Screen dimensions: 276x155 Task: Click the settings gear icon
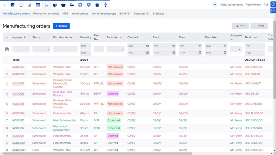(x=80, y=5)
